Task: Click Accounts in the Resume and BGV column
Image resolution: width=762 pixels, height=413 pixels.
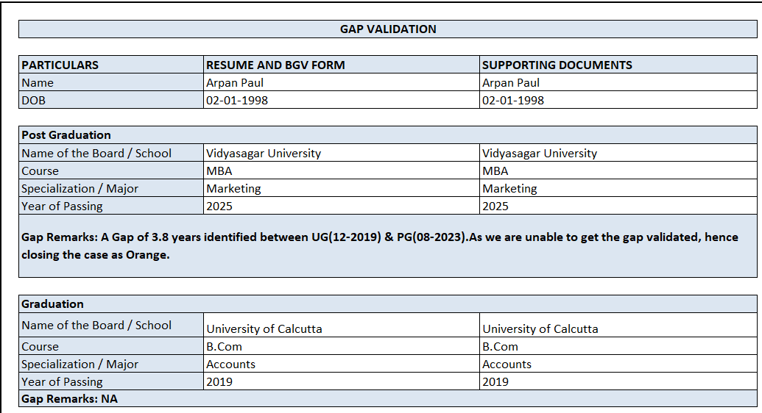Action: point(231,364)
